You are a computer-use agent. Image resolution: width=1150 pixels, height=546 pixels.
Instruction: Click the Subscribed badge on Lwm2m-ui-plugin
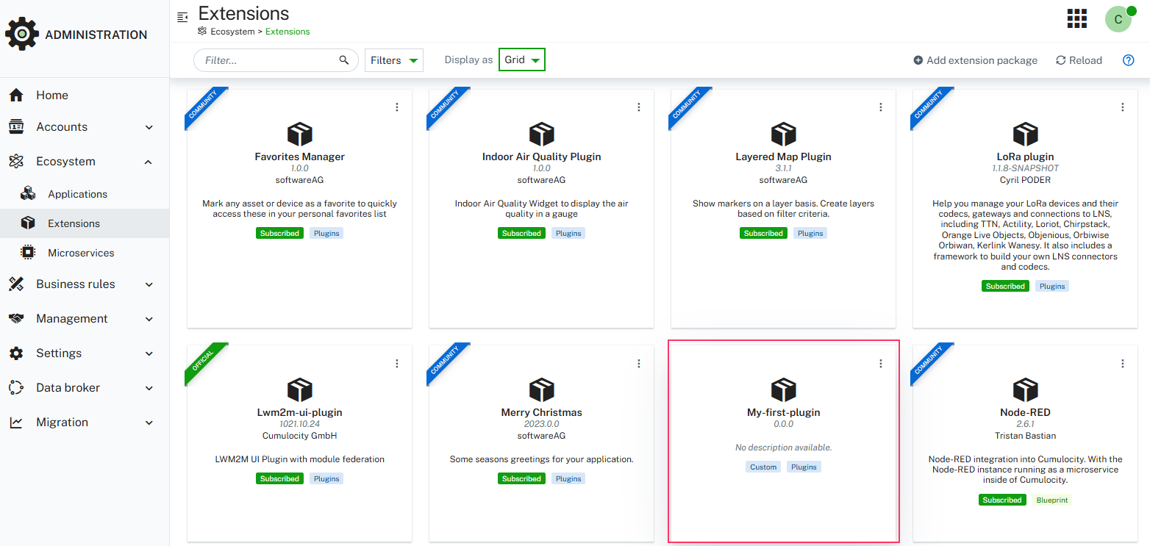point(280,478)
